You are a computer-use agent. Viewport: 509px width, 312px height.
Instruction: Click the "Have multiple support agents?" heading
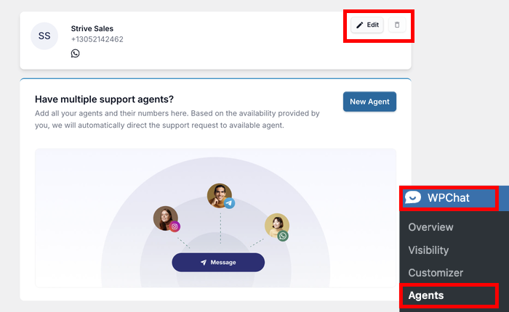click(x=105, y=99)
